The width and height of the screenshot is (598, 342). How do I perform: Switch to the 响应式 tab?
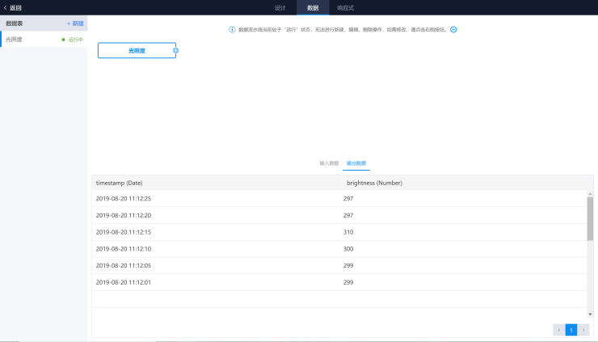click(346, 7)
